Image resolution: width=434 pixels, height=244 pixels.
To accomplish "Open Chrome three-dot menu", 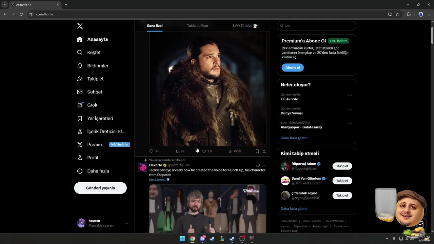I will click(x=429, y=14).
